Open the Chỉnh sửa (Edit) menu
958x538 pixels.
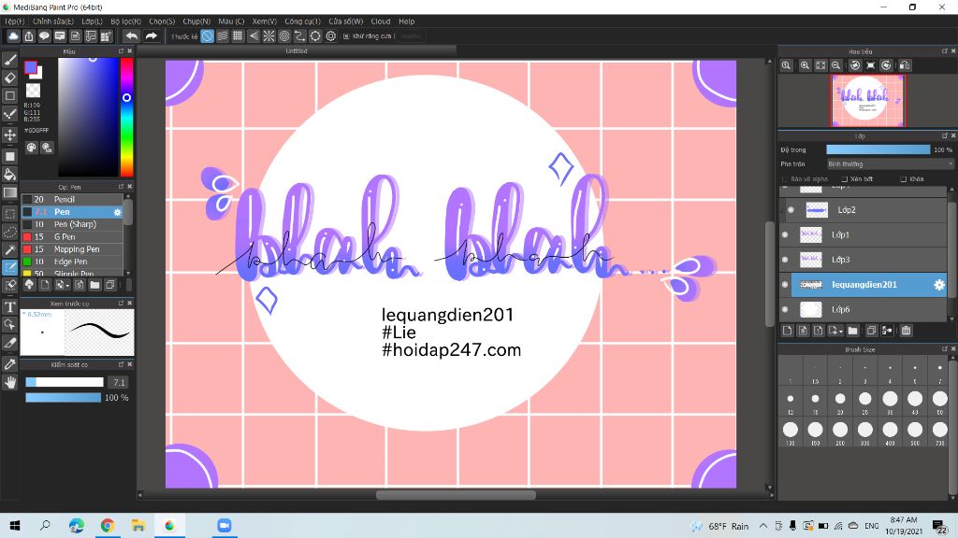(x=53, y=21)
